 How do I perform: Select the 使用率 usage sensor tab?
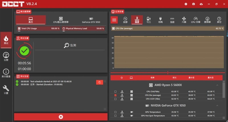click(x=207, y=20)
